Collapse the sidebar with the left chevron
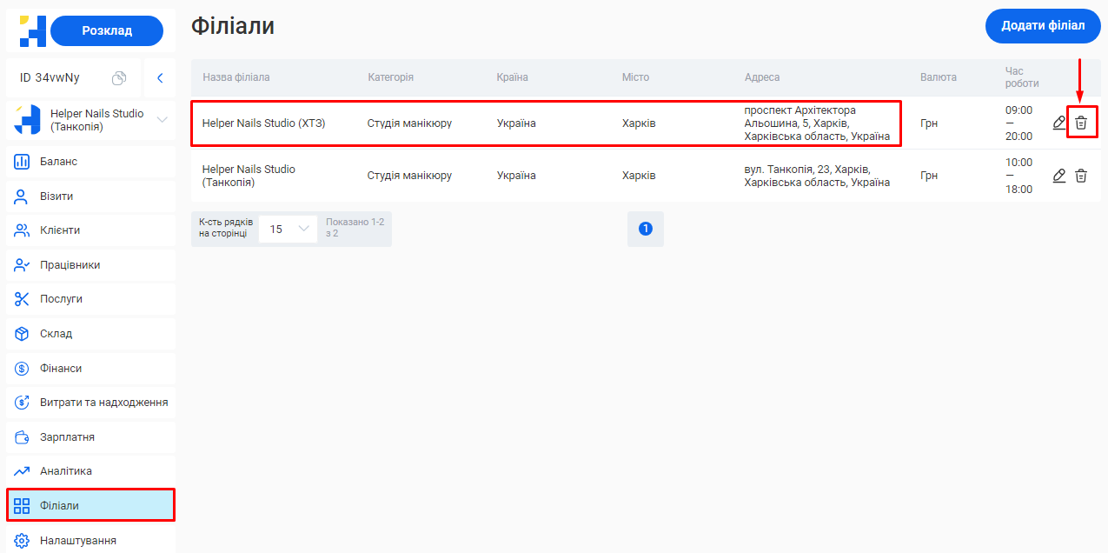Screen dimensions: 1108x553 160,78
